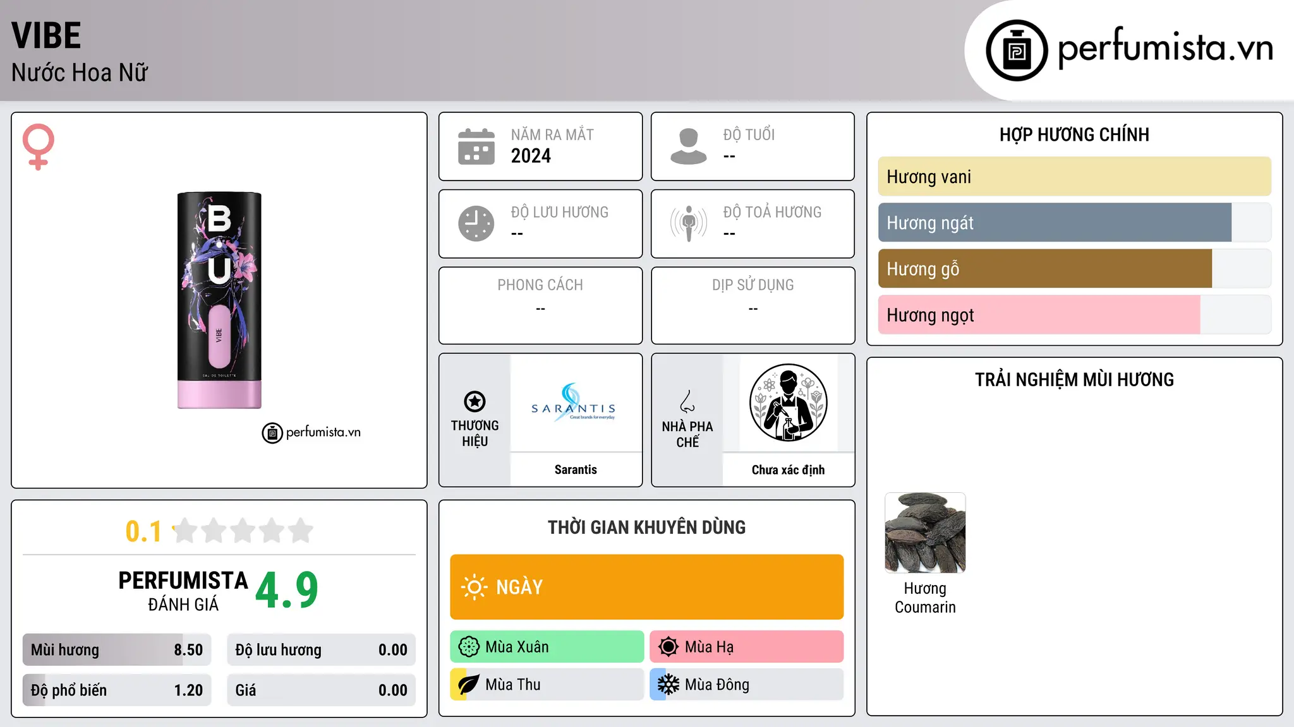Click the 0.1 user rating value
Screen dimensions: 1294x727
pyautogui.click(x=143, y=531)
